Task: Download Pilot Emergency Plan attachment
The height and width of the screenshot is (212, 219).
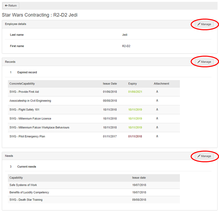Action: (157, 136)
